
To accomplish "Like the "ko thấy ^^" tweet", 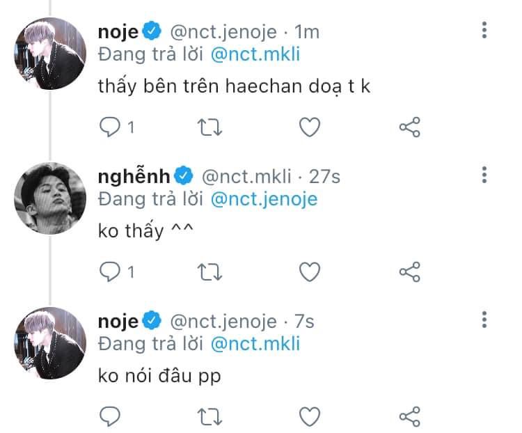I will pyautogui.click(x=309, y=271).
